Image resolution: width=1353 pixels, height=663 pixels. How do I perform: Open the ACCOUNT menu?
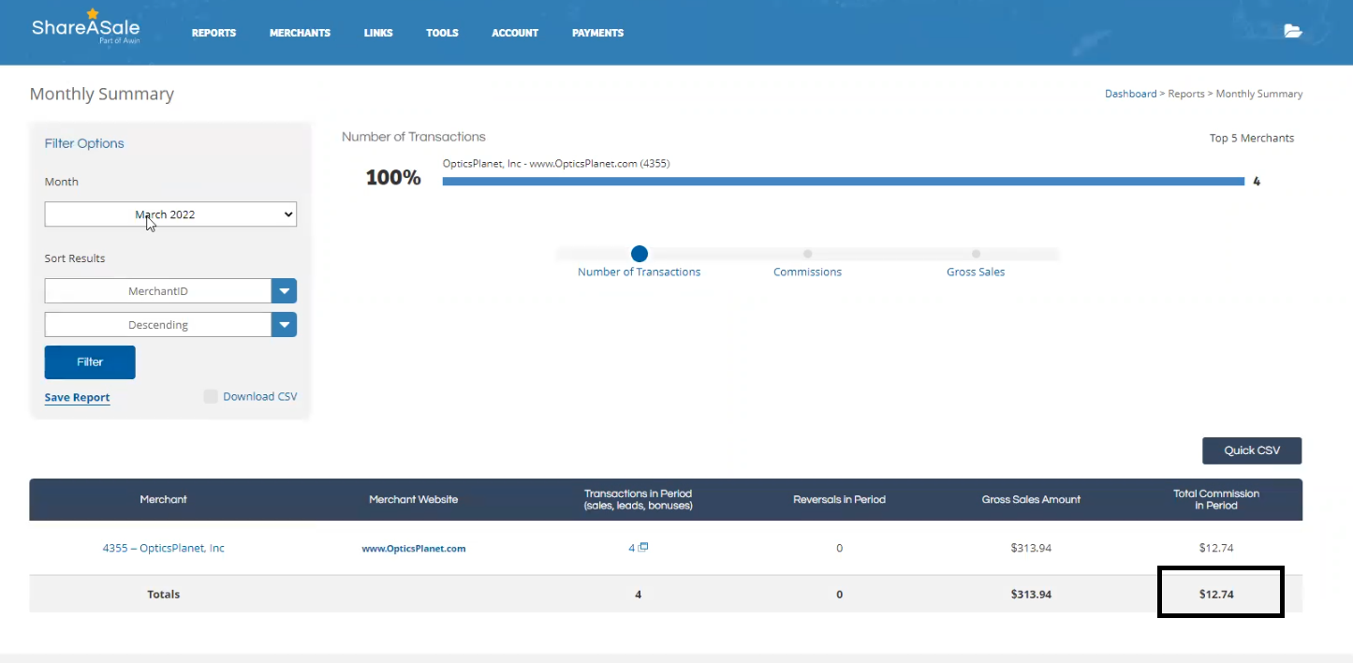(515, 33)
